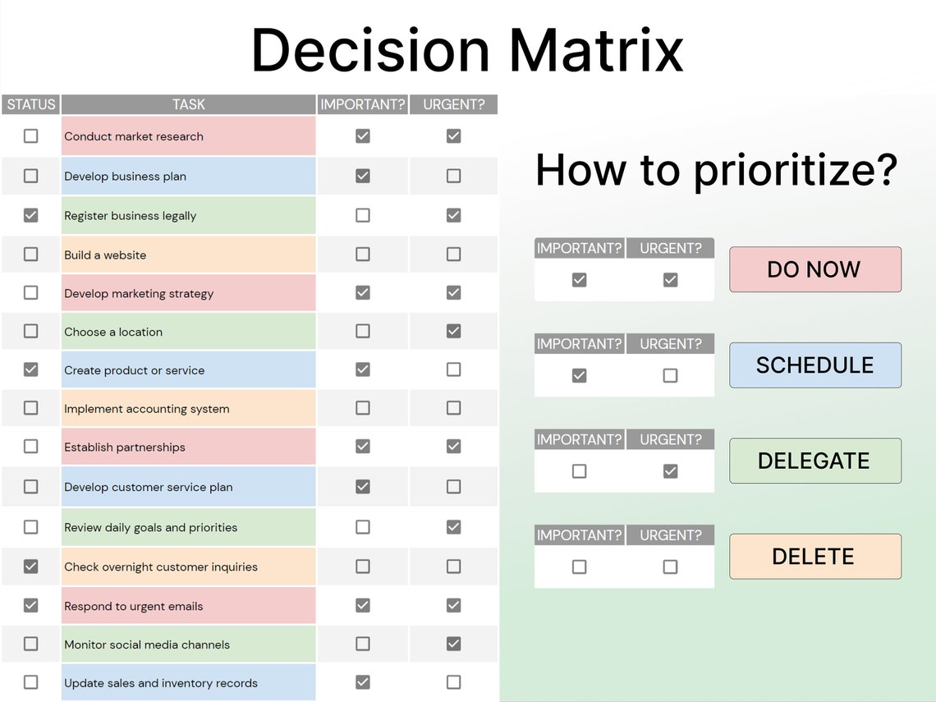Tick status box for Establish partnerships
The image size is (936, 702).
(31, 447)
